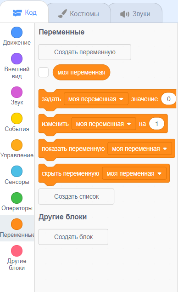Click the word значение in задать block
Screen dimensions: 178x292
[x=145, y=99]
